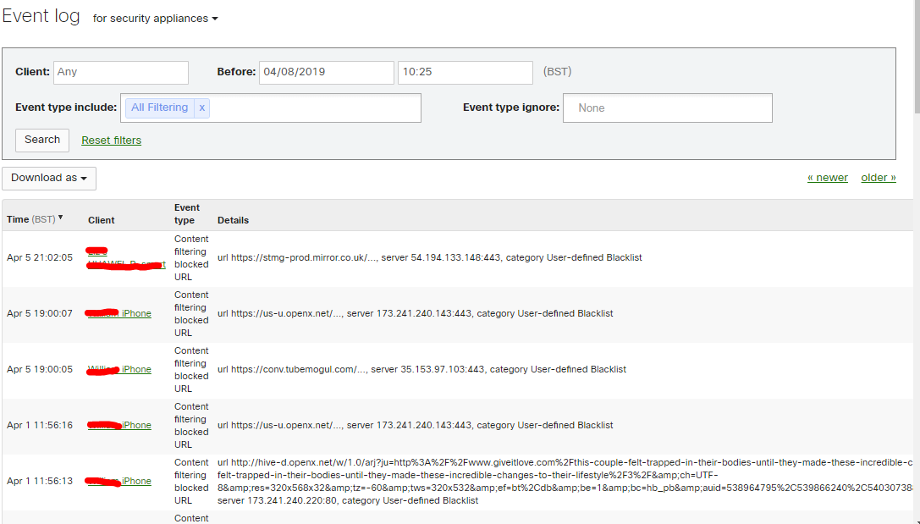Click the time field showing 10:25
Viewport: 920px width, 524px height.
pos(465,72)
